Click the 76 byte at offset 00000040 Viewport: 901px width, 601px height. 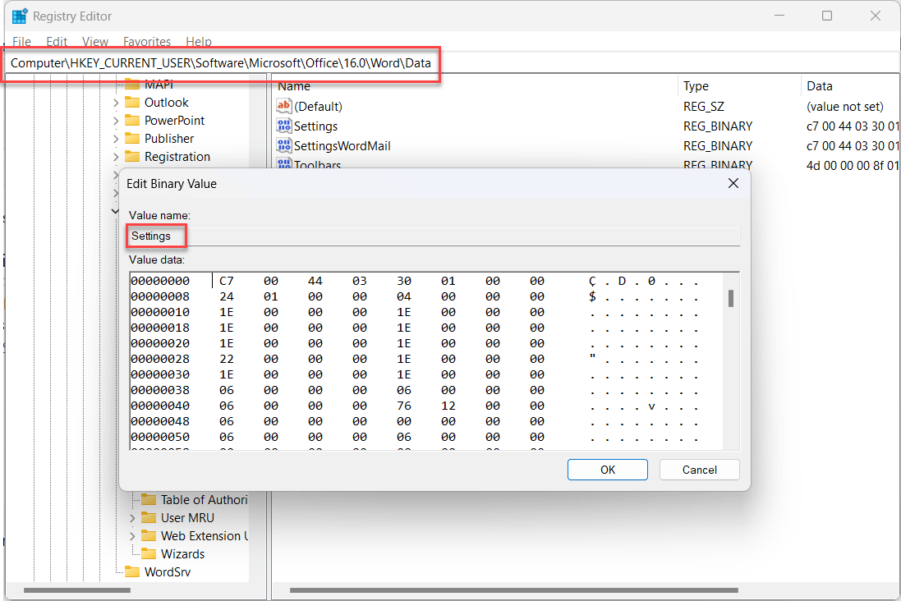coord(403,406)
